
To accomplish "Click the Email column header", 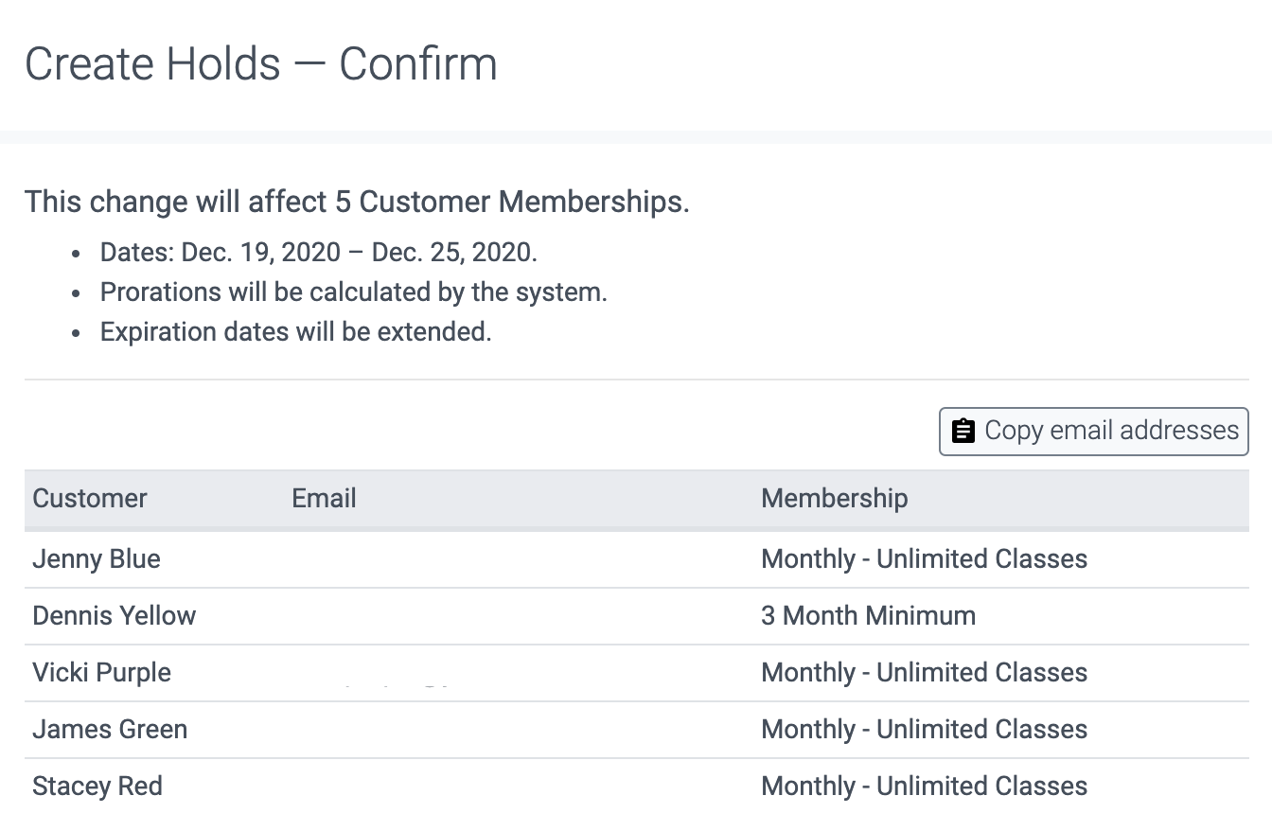I will click(x=324, y=498).
